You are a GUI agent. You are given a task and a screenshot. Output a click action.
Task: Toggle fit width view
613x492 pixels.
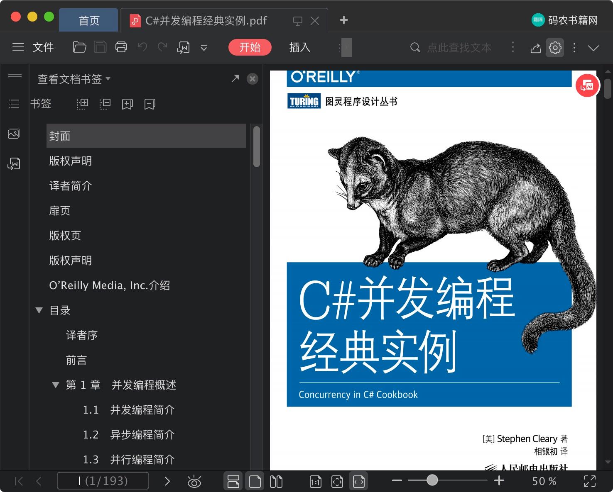(x=358, y=481)
